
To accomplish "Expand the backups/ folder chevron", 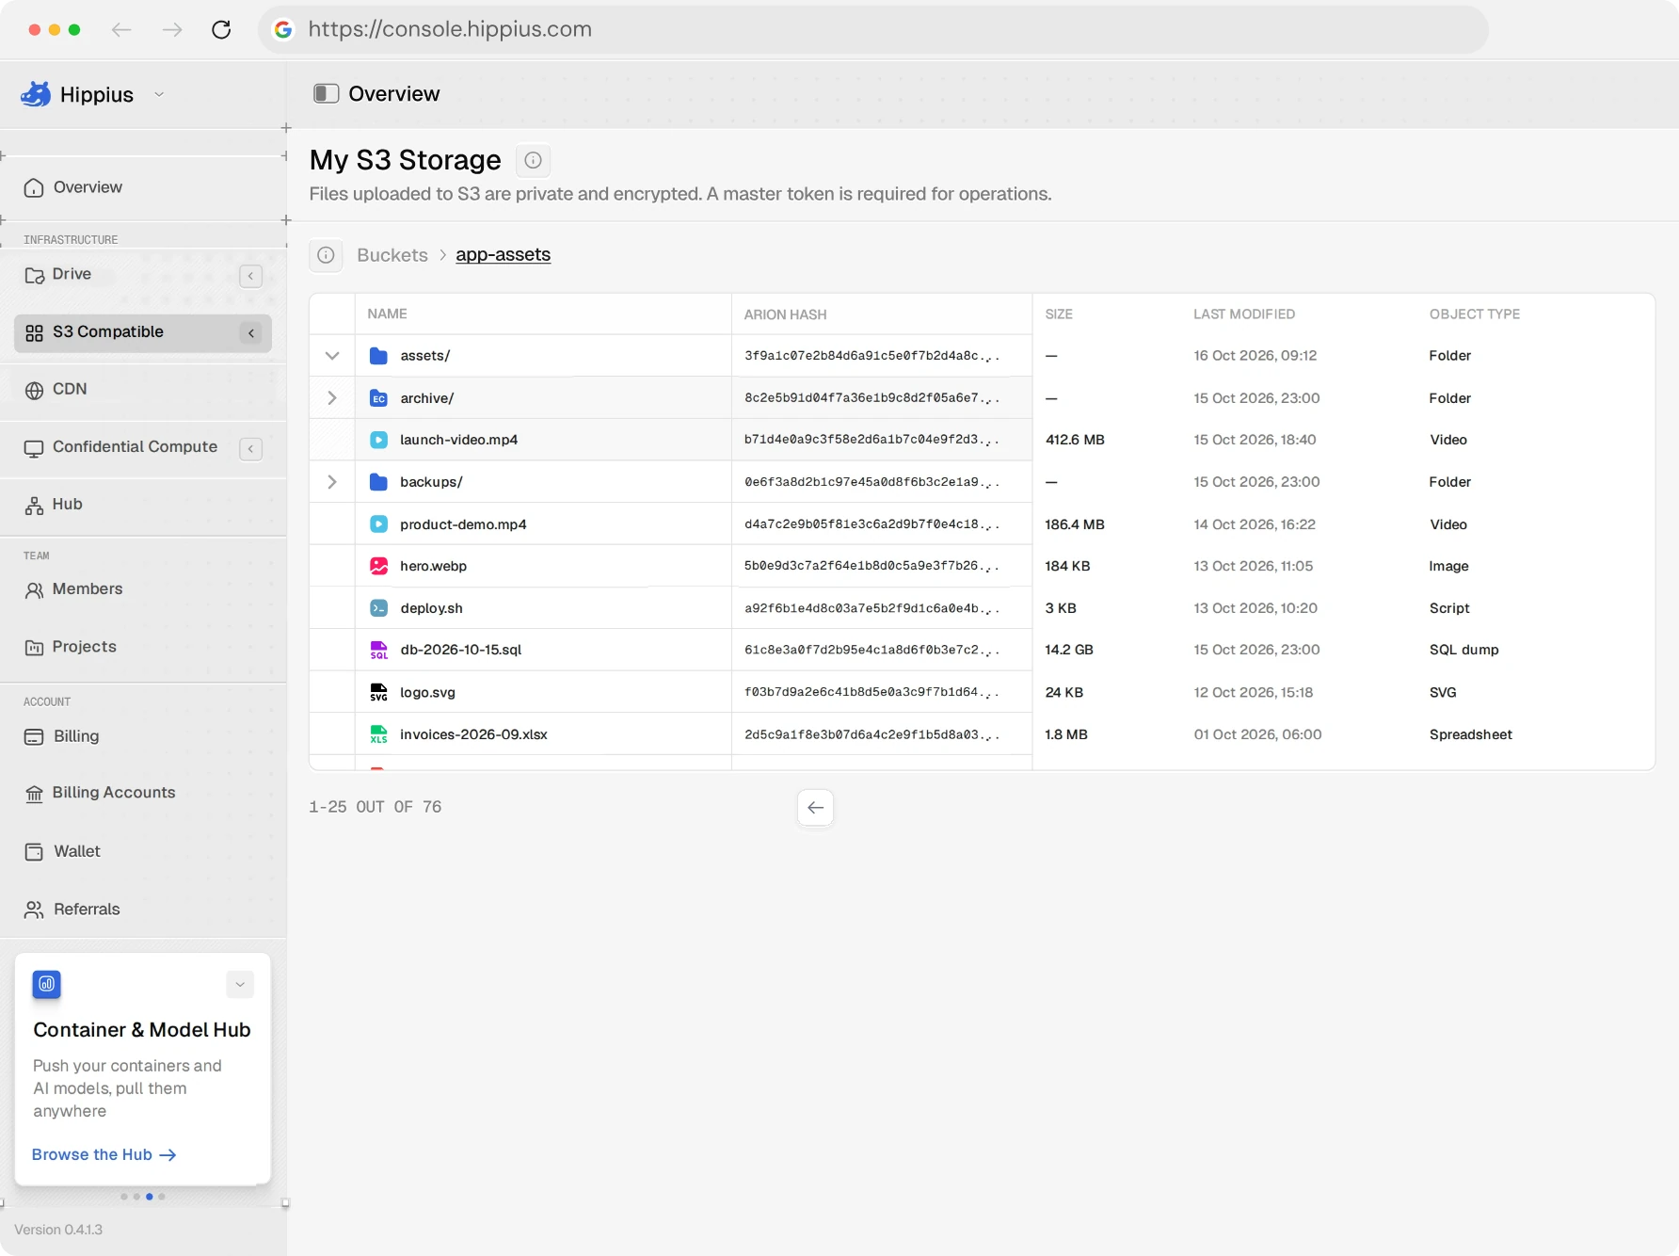I will (x=332, y=482).
